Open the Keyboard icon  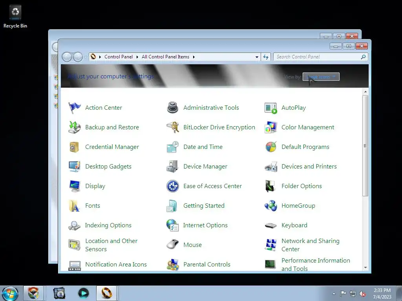271,225
